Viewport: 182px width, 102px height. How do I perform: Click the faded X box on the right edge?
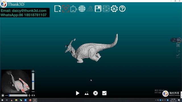point(178,50)
